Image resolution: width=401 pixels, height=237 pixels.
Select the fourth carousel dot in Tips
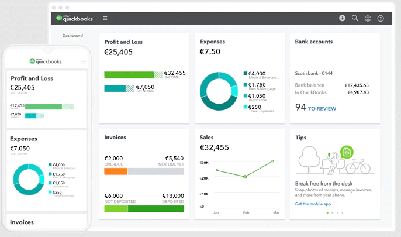pos(343,212)
